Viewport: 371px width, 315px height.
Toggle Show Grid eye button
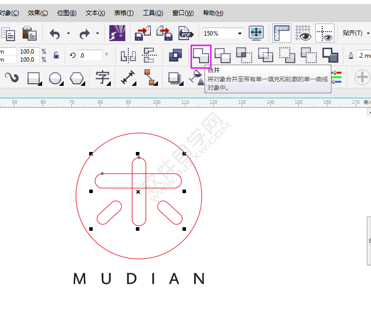click(x=303, y=33)
